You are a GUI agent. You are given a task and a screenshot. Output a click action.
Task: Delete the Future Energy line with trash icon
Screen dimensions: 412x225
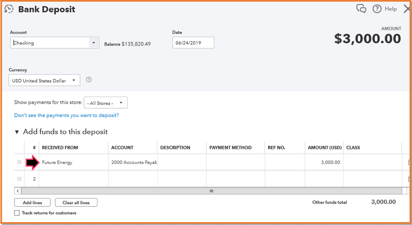tap(409, 163)
